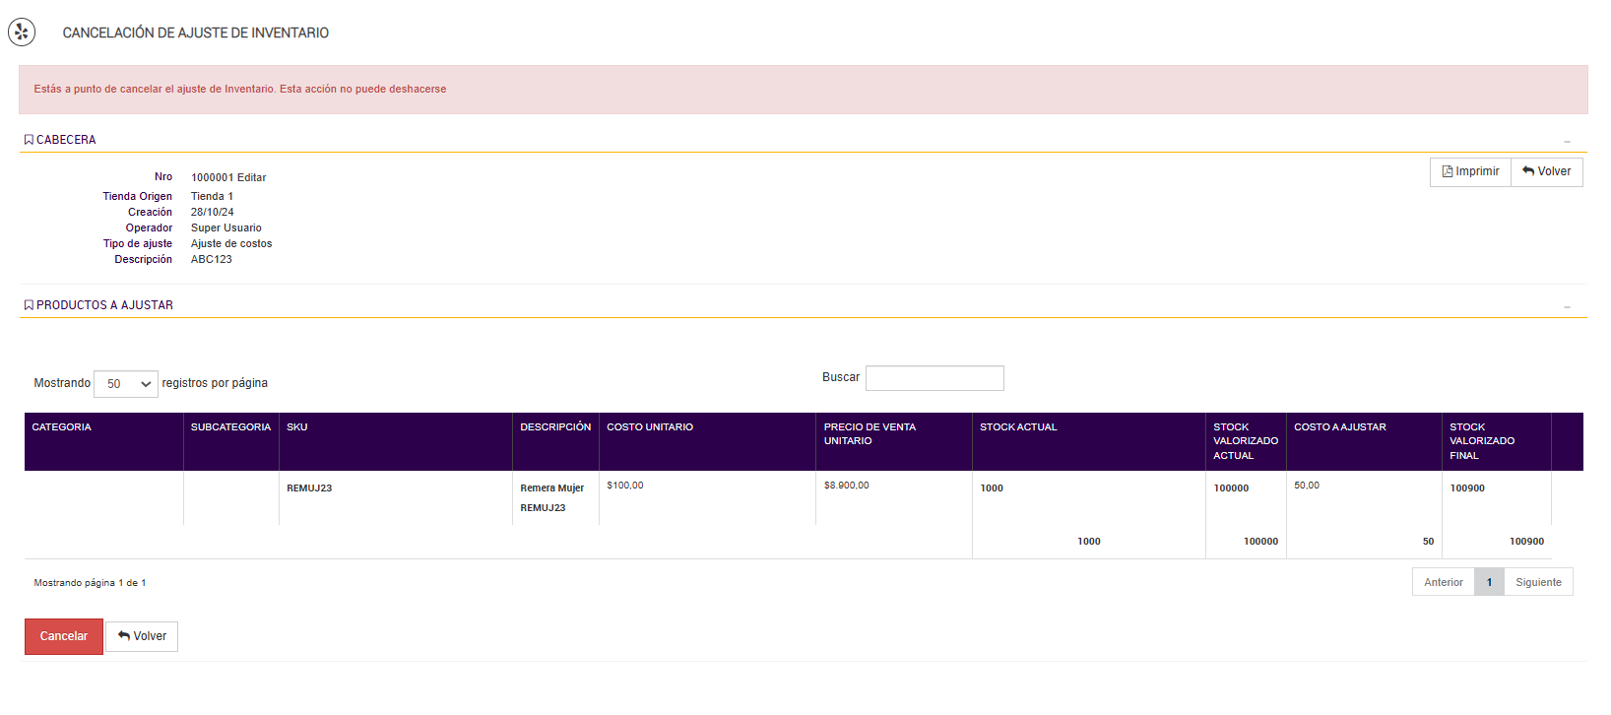This screenshot has width=1611, height=715.
Task: Sort by the DESCRIPCIÓN column header
Action: point(555,441)
